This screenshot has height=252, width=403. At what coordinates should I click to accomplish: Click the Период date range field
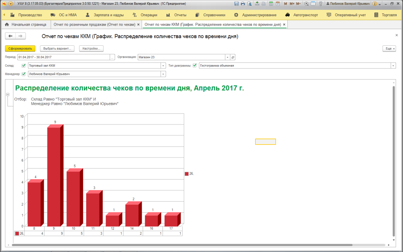point(63,57)
